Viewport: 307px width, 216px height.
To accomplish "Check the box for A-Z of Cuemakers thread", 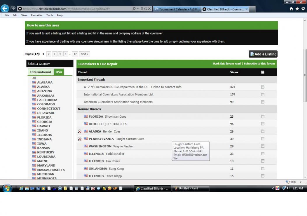I will 263,87.
